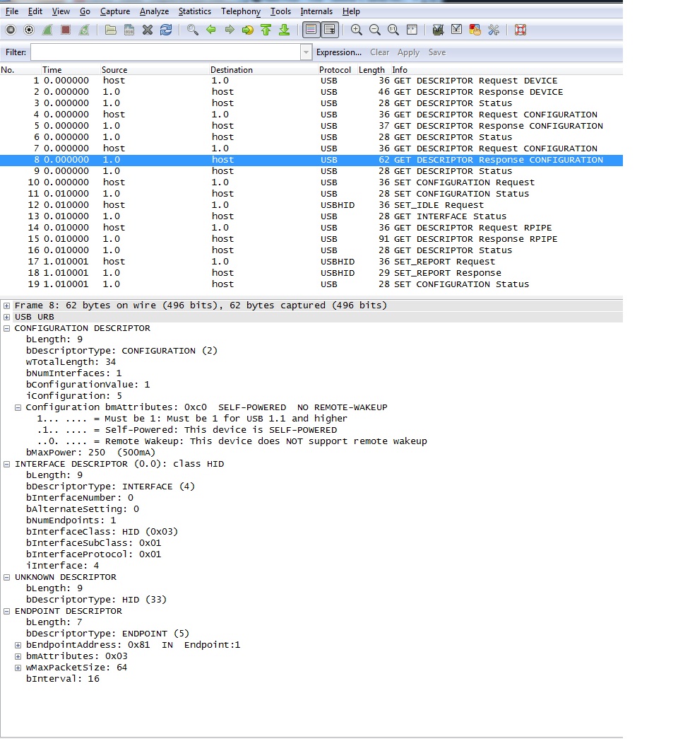Stop the running capture
The height and width of the screenshot is (739, 678).
click(66, 30)
